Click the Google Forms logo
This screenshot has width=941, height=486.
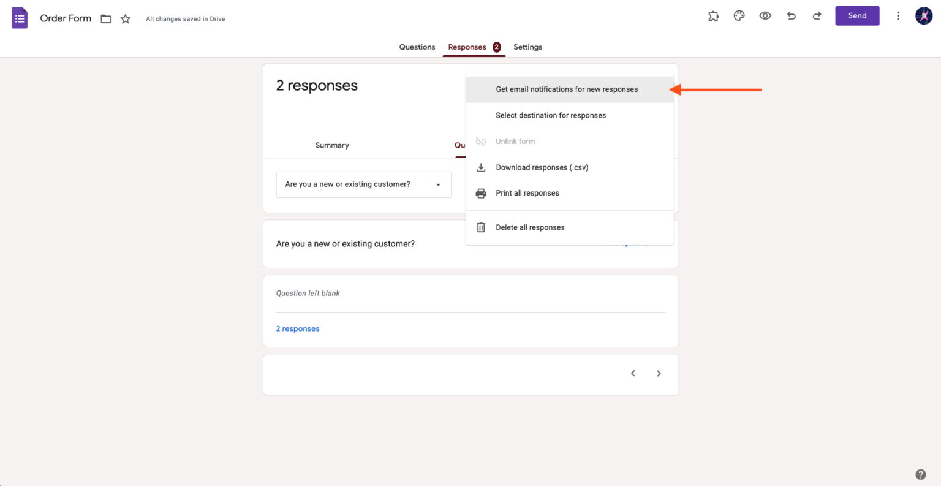(x=19, y=17)
